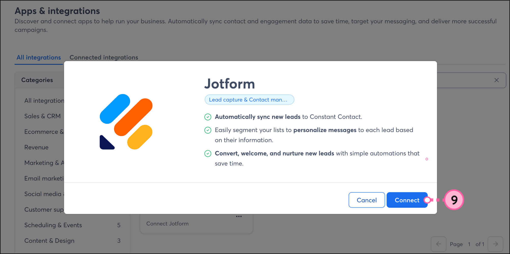Select the Revenue category

(x=36, y=147)
